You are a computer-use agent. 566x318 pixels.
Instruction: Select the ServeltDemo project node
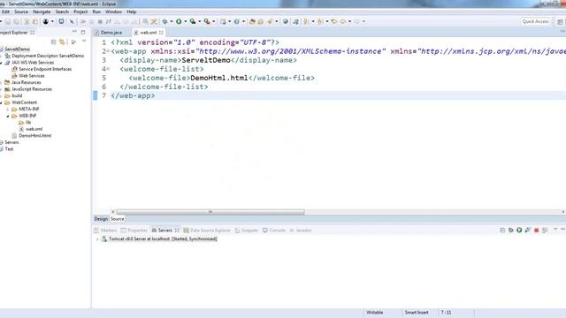pyautogui.click(x=17, y=49)
